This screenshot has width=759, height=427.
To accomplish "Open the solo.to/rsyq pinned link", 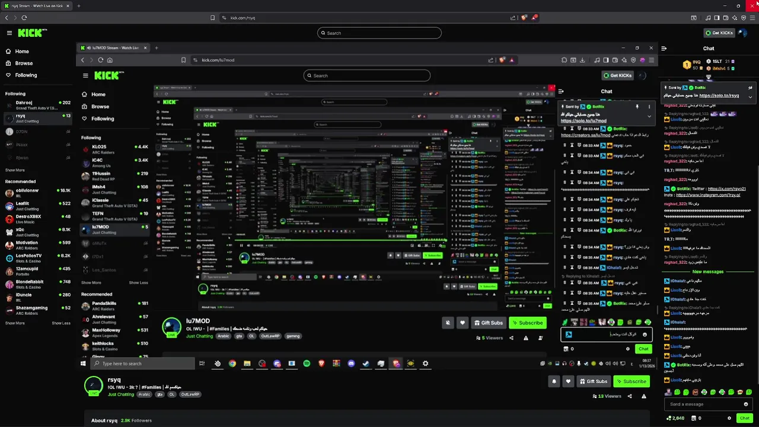I will [x=719, y=95].
